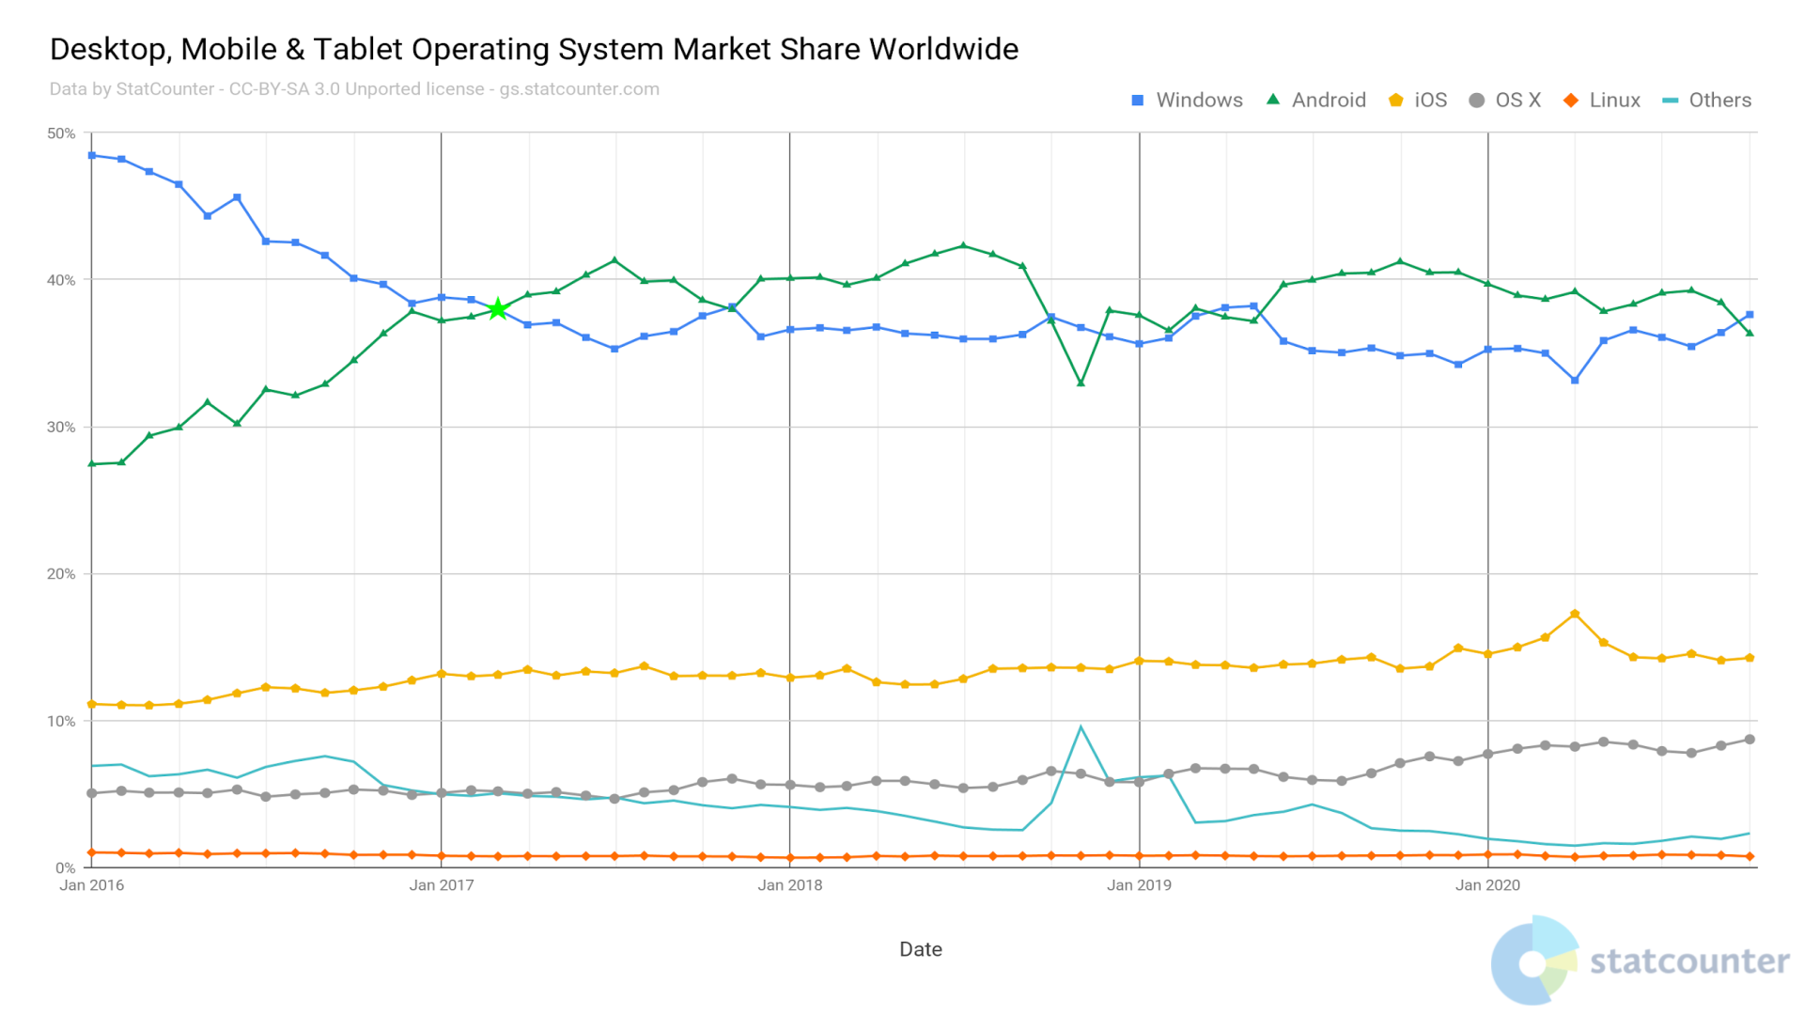Click the Windows lowest data point in 2020
The width and height of the screenshot is (1804, 1015).
(1575, 381)
